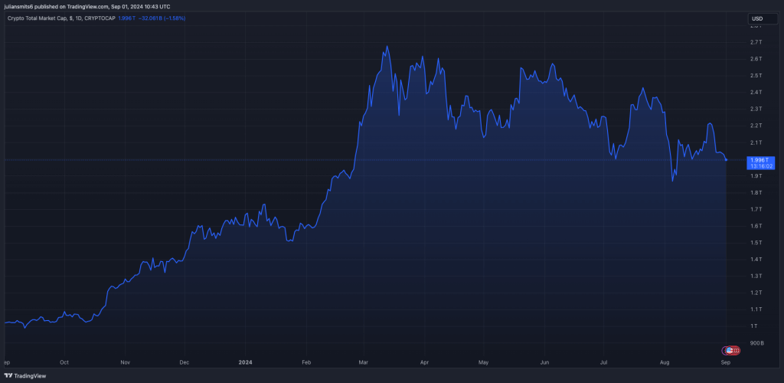Click the 1T price axis label

coord(753,326)
